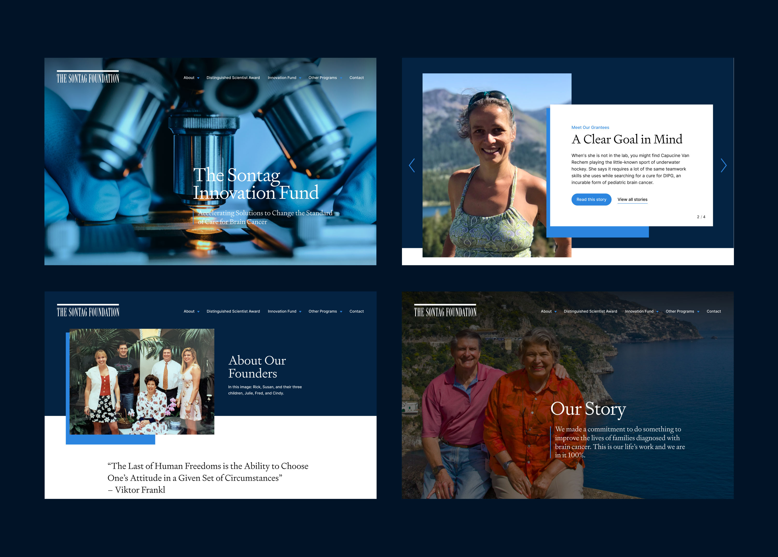The width and height of the screenshot is (778, 557).
Task: Click the Our Story heading
Action: point(588,409)
